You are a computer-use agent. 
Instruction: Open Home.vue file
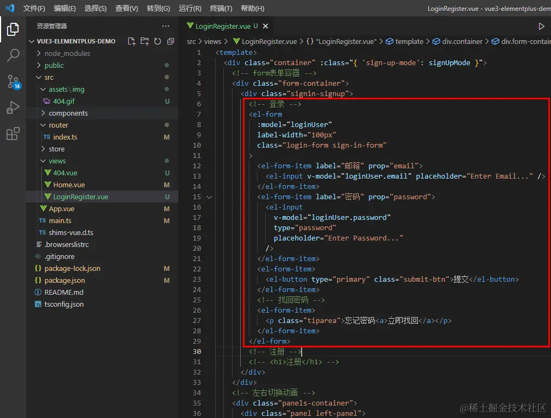click(x=102, y=185)
